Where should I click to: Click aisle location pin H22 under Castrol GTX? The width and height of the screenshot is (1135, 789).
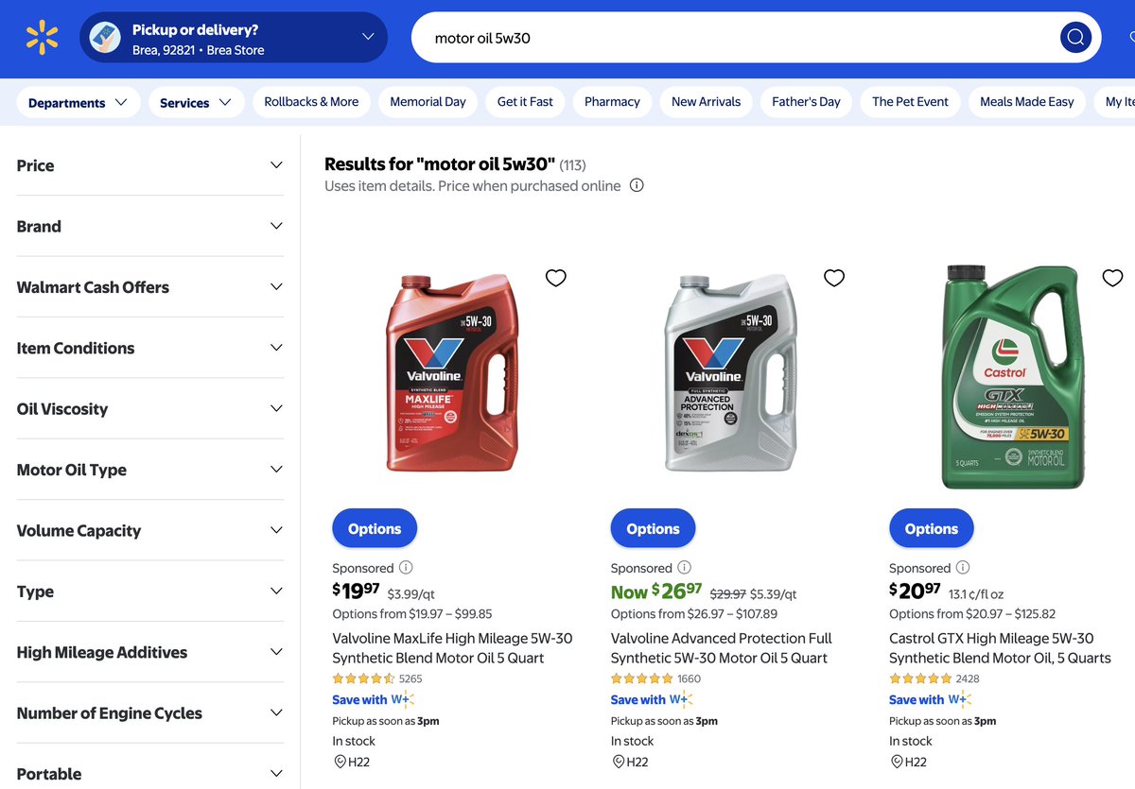[x=896, y=762]
